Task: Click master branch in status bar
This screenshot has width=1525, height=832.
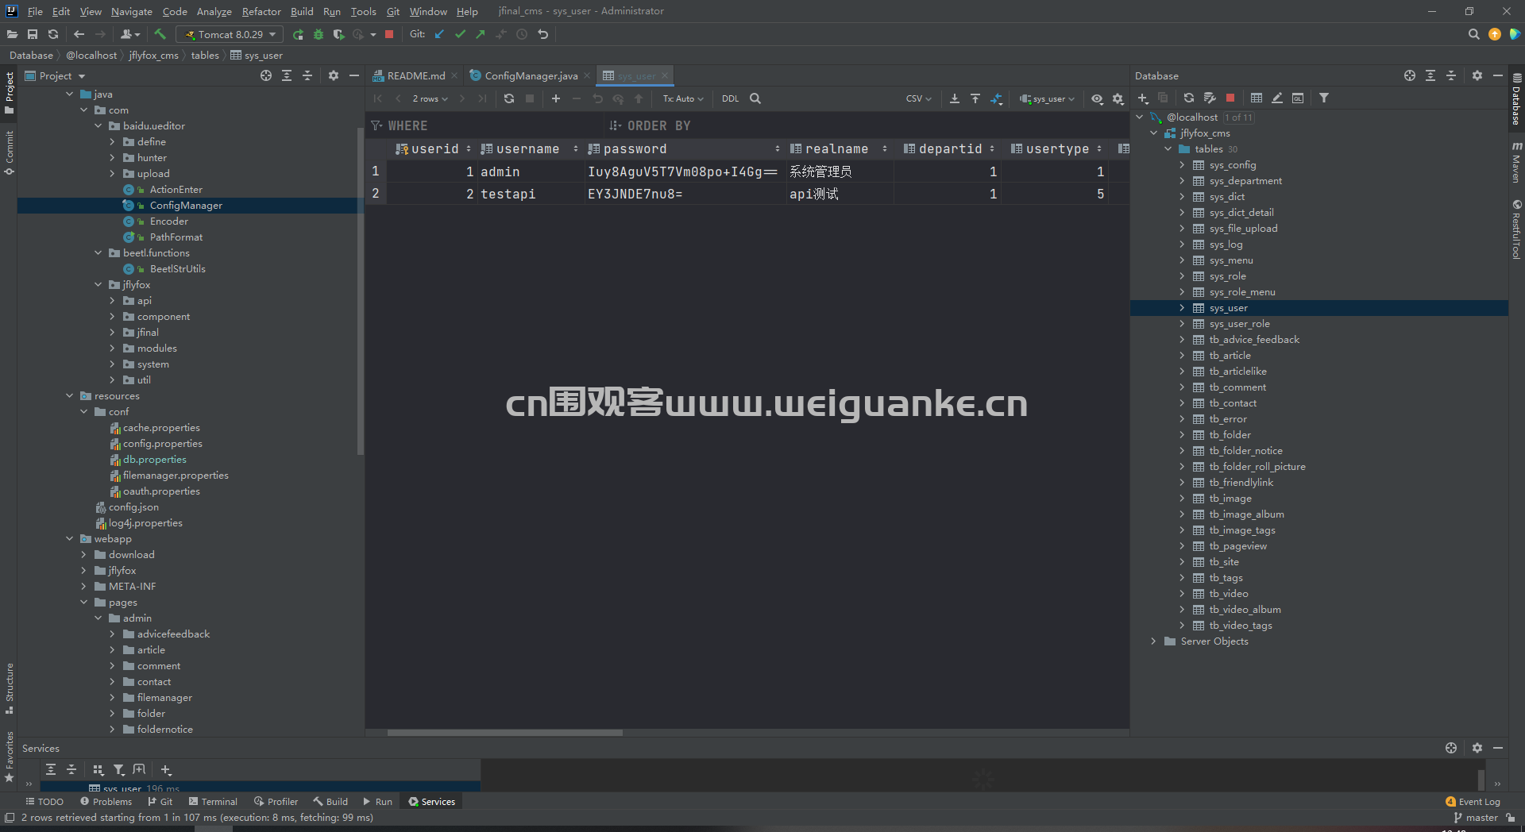Action: point(1475,817)
